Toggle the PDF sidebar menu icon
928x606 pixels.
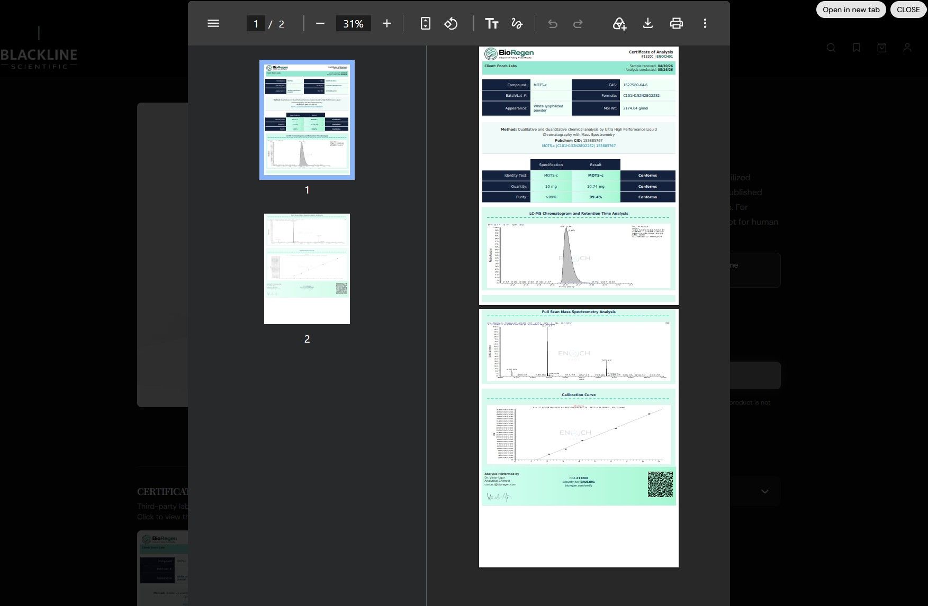coord(213,23)
